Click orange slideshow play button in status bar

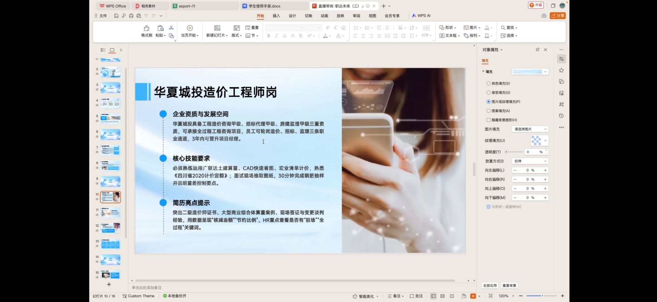(473, 296)
